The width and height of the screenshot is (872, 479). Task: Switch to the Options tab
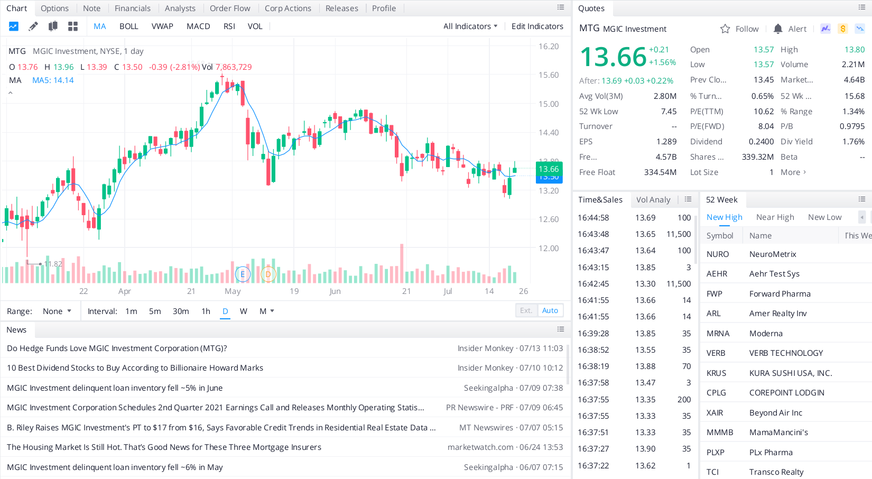54,8
